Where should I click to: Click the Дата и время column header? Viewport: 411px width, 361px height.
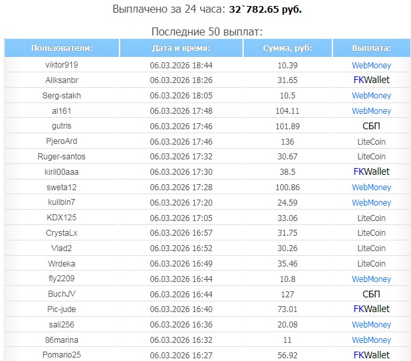pos(181,48)
